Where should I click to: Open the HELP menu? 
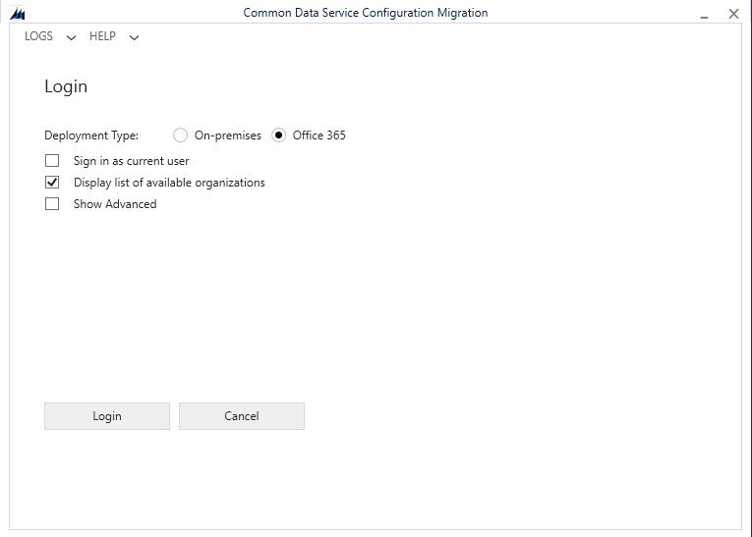102,36
